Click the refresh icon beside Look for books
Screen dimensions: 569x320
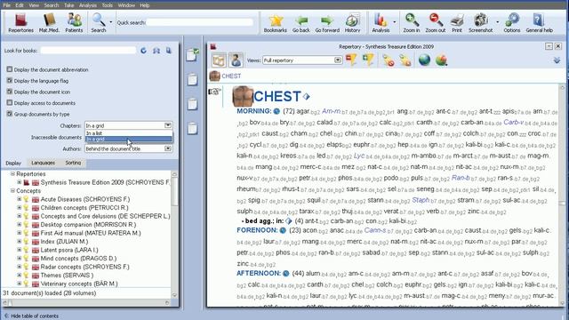[144, 51]
